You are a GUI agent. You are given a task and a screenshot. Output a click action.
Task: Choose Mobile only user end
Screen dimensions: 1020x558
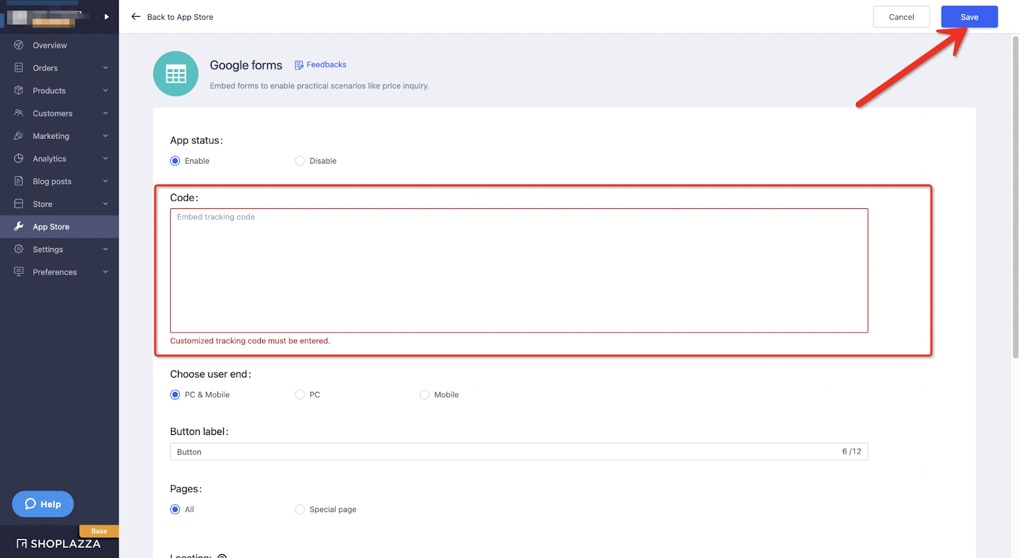pos(425,394)
